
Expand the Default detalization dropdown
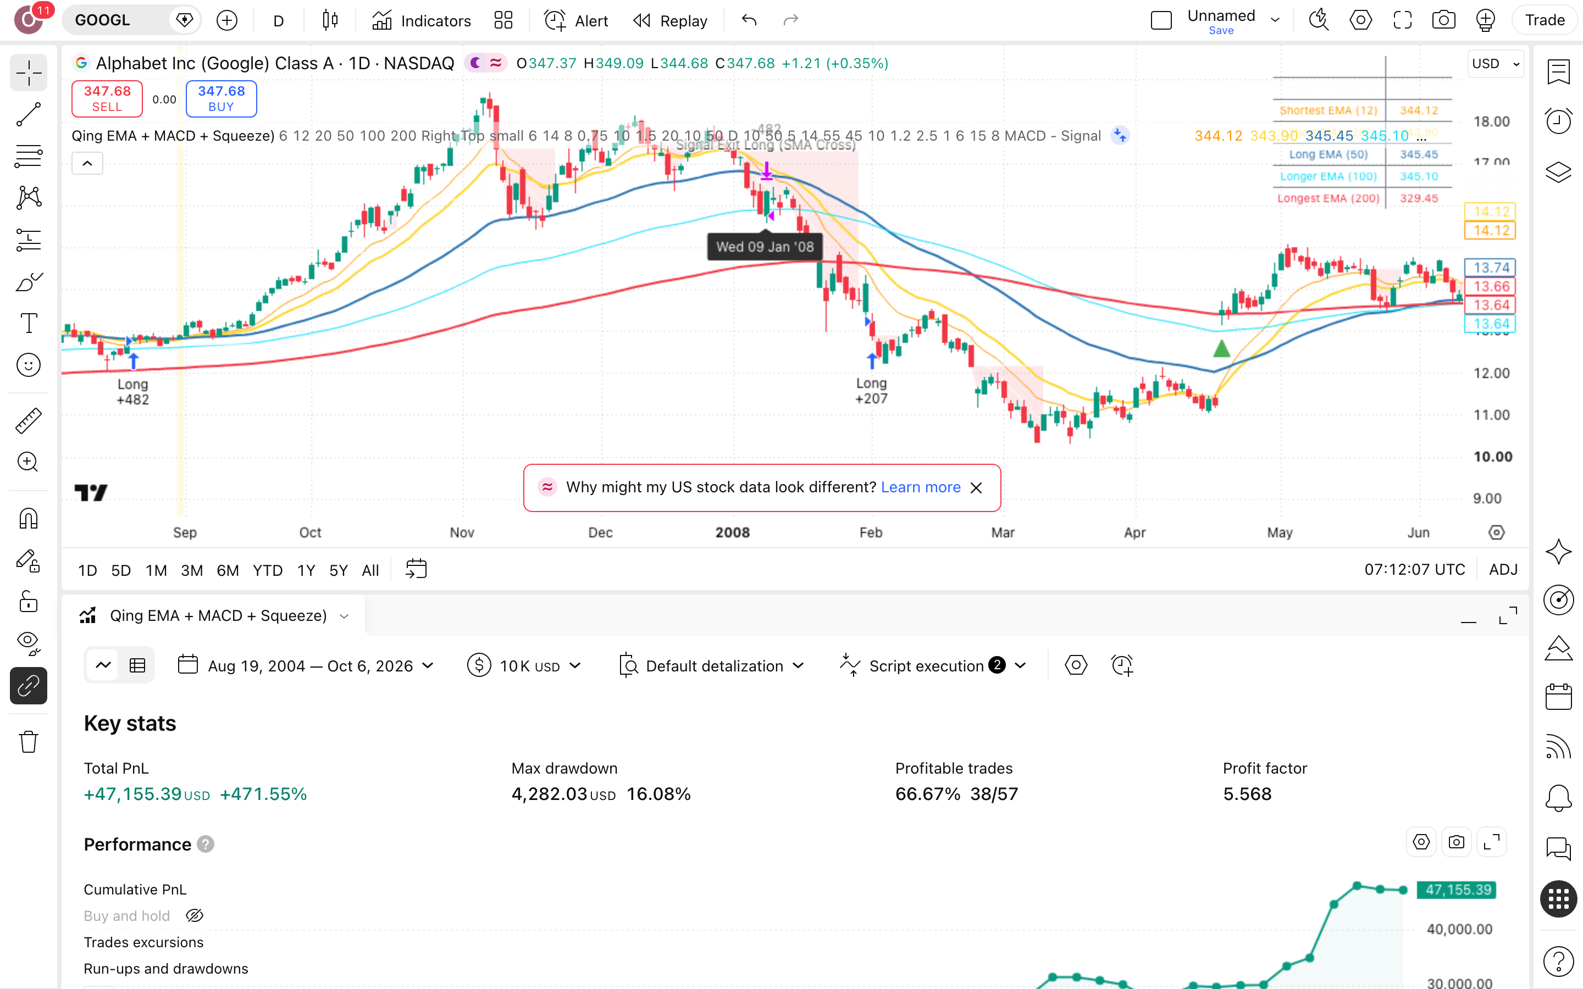(711, 666)
